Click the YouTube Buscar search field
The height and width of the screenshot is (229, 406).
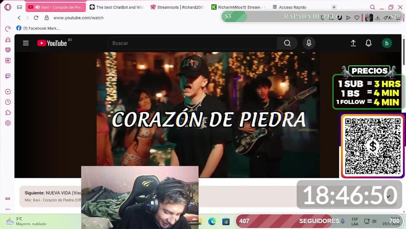[x=192, y=43]
